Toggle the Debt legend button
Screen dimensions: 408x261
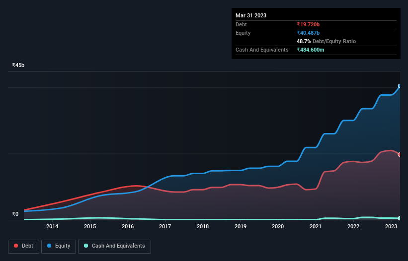(x=24, y=246)
